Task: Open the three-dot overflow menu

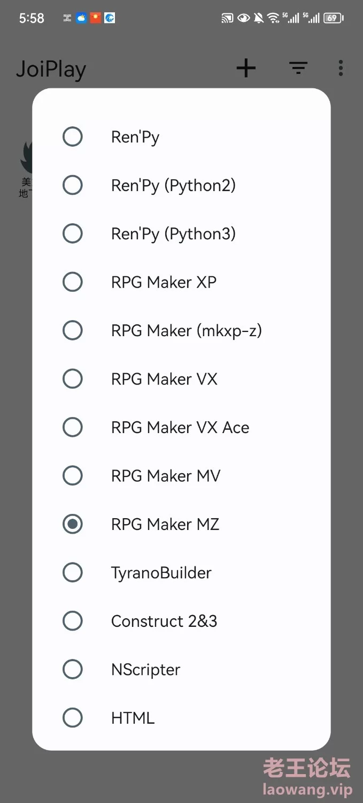Action: (341, 68)
